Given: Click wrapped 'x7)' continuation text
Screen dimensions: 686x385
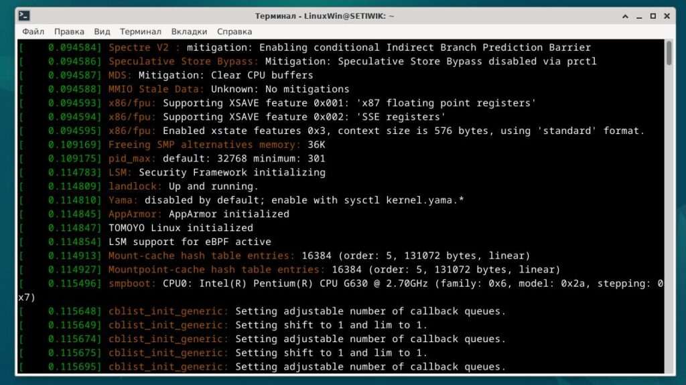Looking at the screenshot, I should (x=27, y=297).
